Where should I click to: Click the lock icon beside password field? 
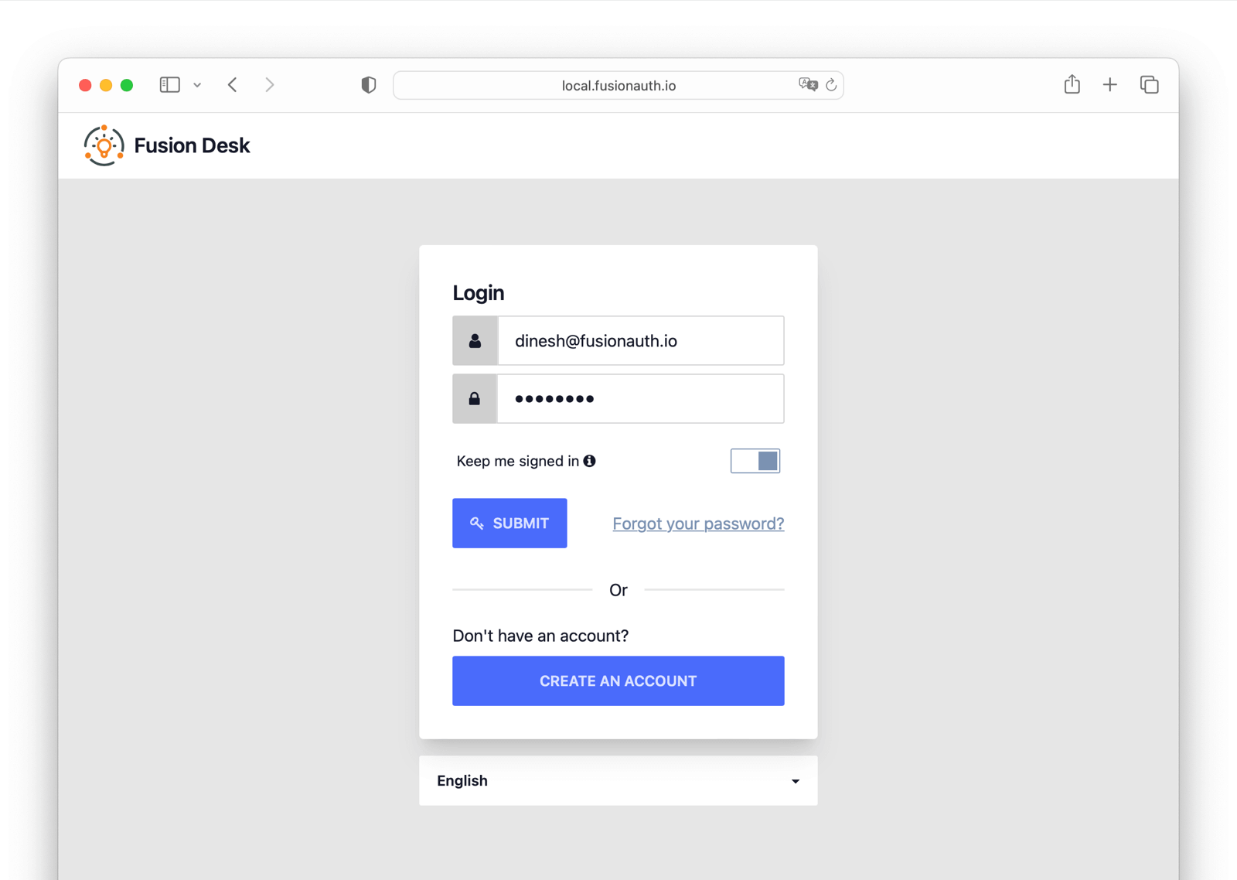pyautogui.click(x=475, y=399)
